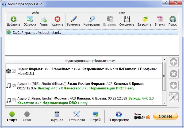Click the film reel video track icon

[9, 71]
